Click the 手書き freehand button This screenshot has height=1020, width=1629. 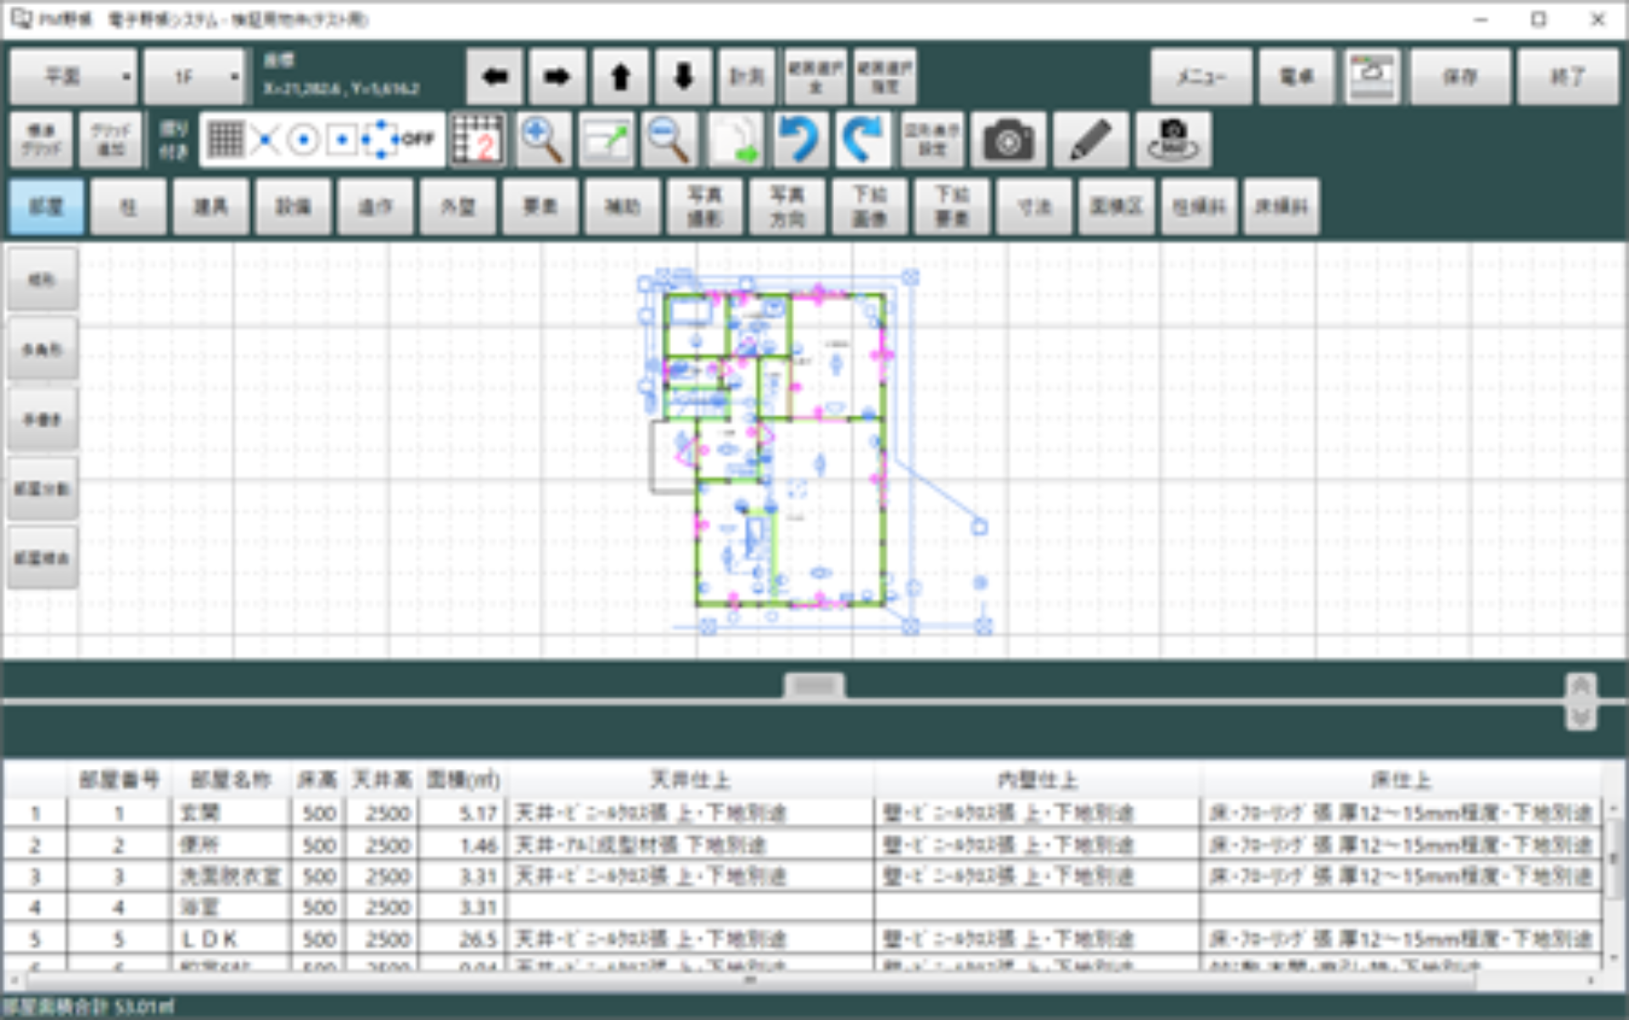(42, 419)
